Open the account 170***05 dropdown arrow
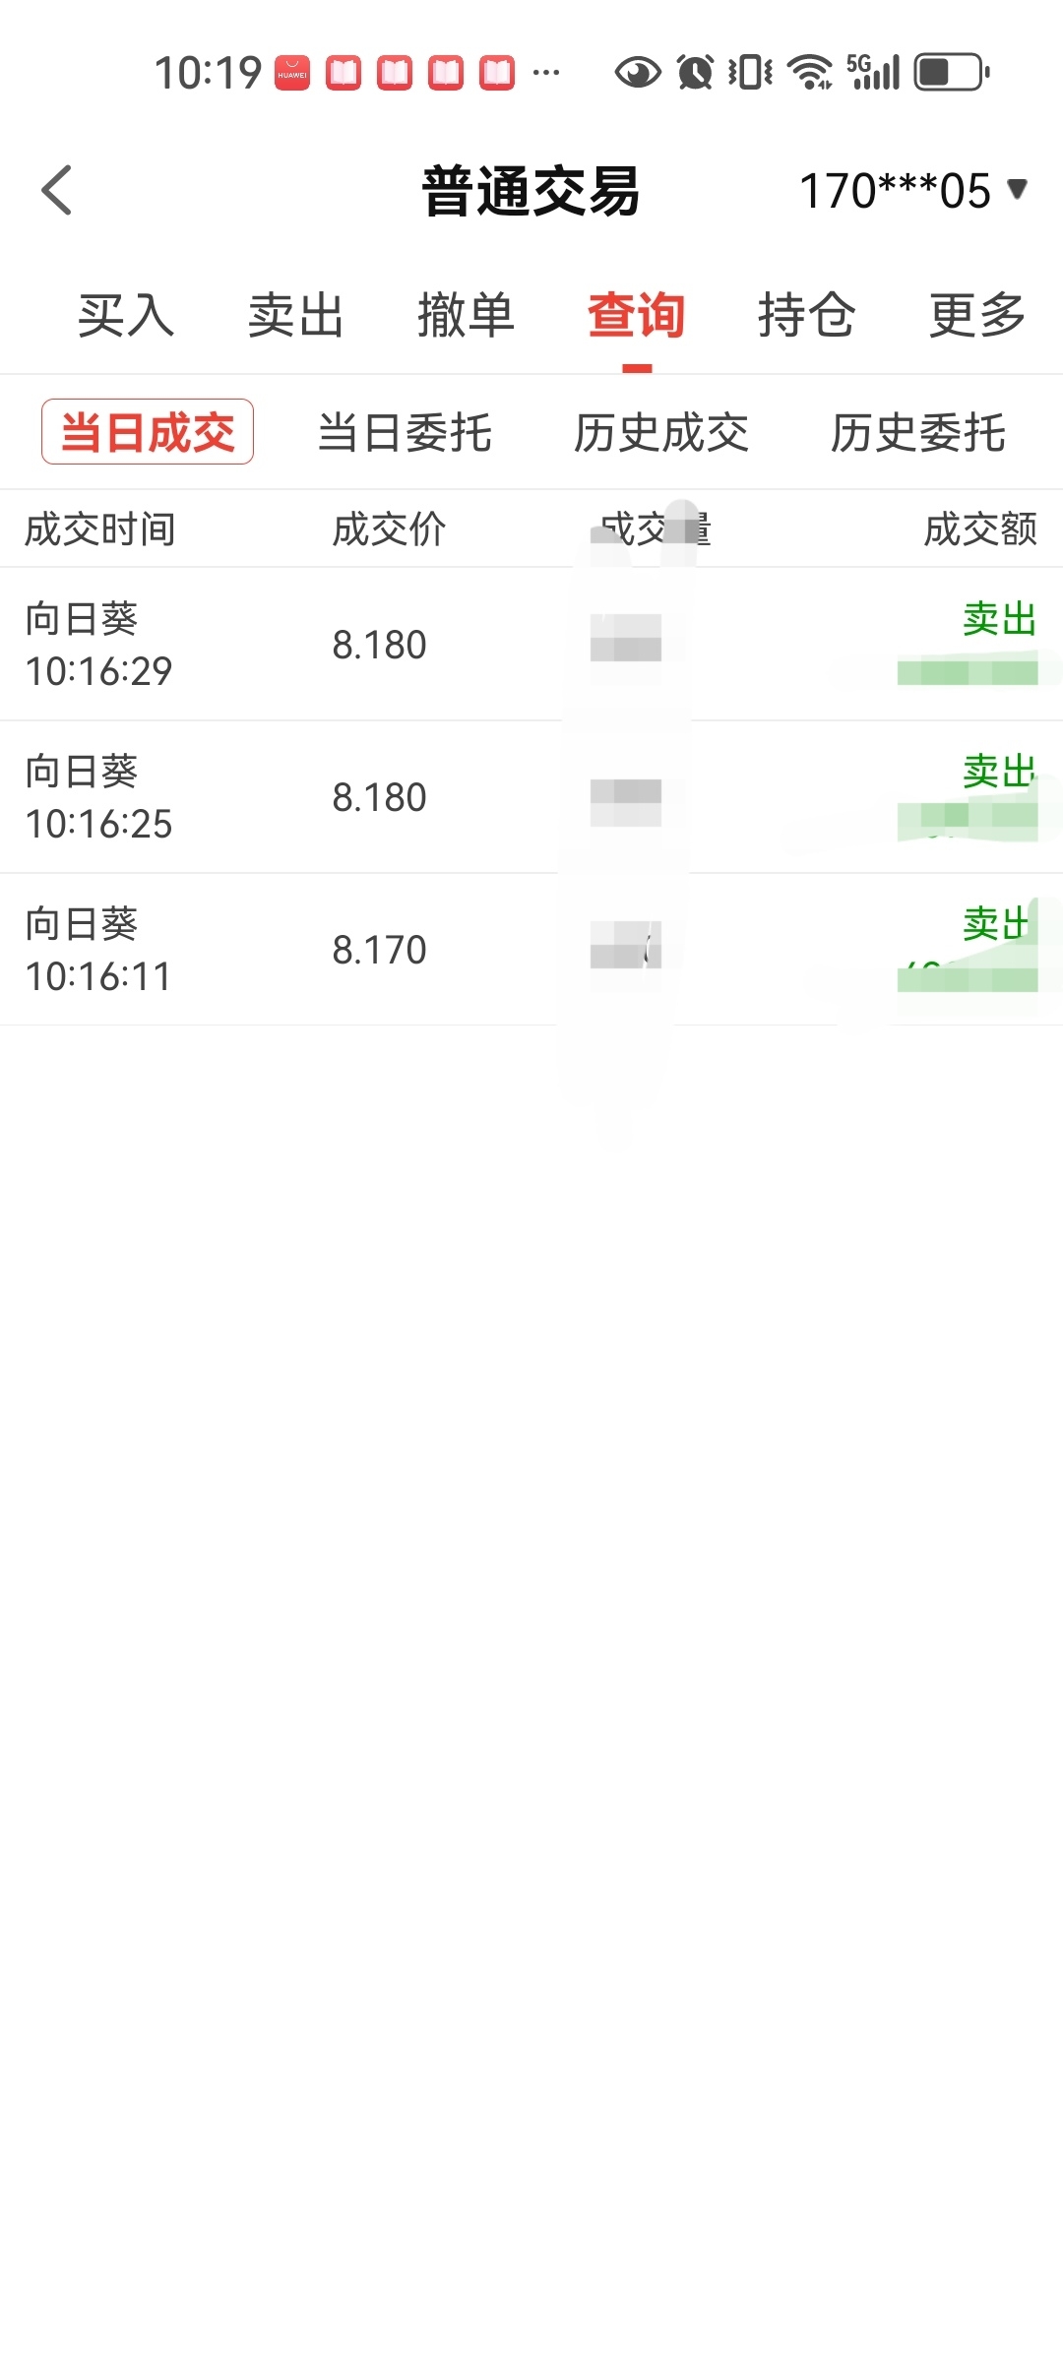Image resolution: width=1063 pixels, height=2362 pixels. pyautogui.click(x=1018, y=189)
